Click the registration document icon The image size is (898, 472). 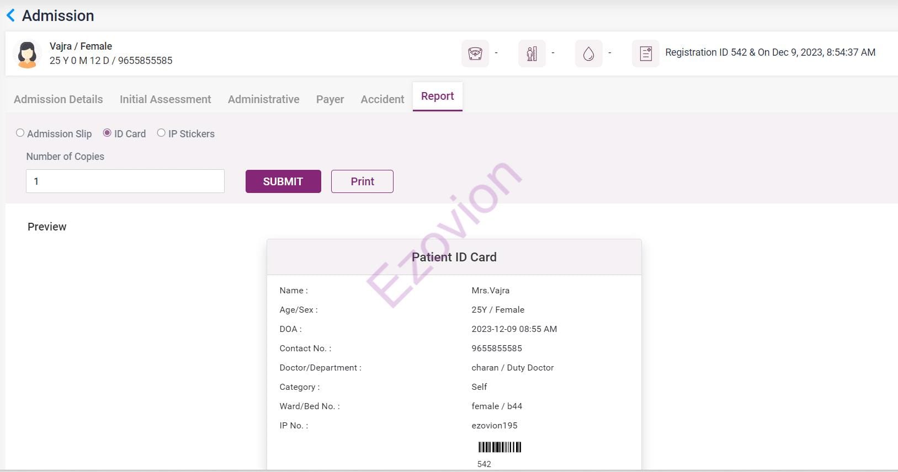click(645, 53)
